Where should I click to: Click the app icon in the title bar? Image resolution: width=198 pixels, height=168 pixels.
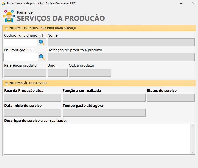tap(3, 3)
